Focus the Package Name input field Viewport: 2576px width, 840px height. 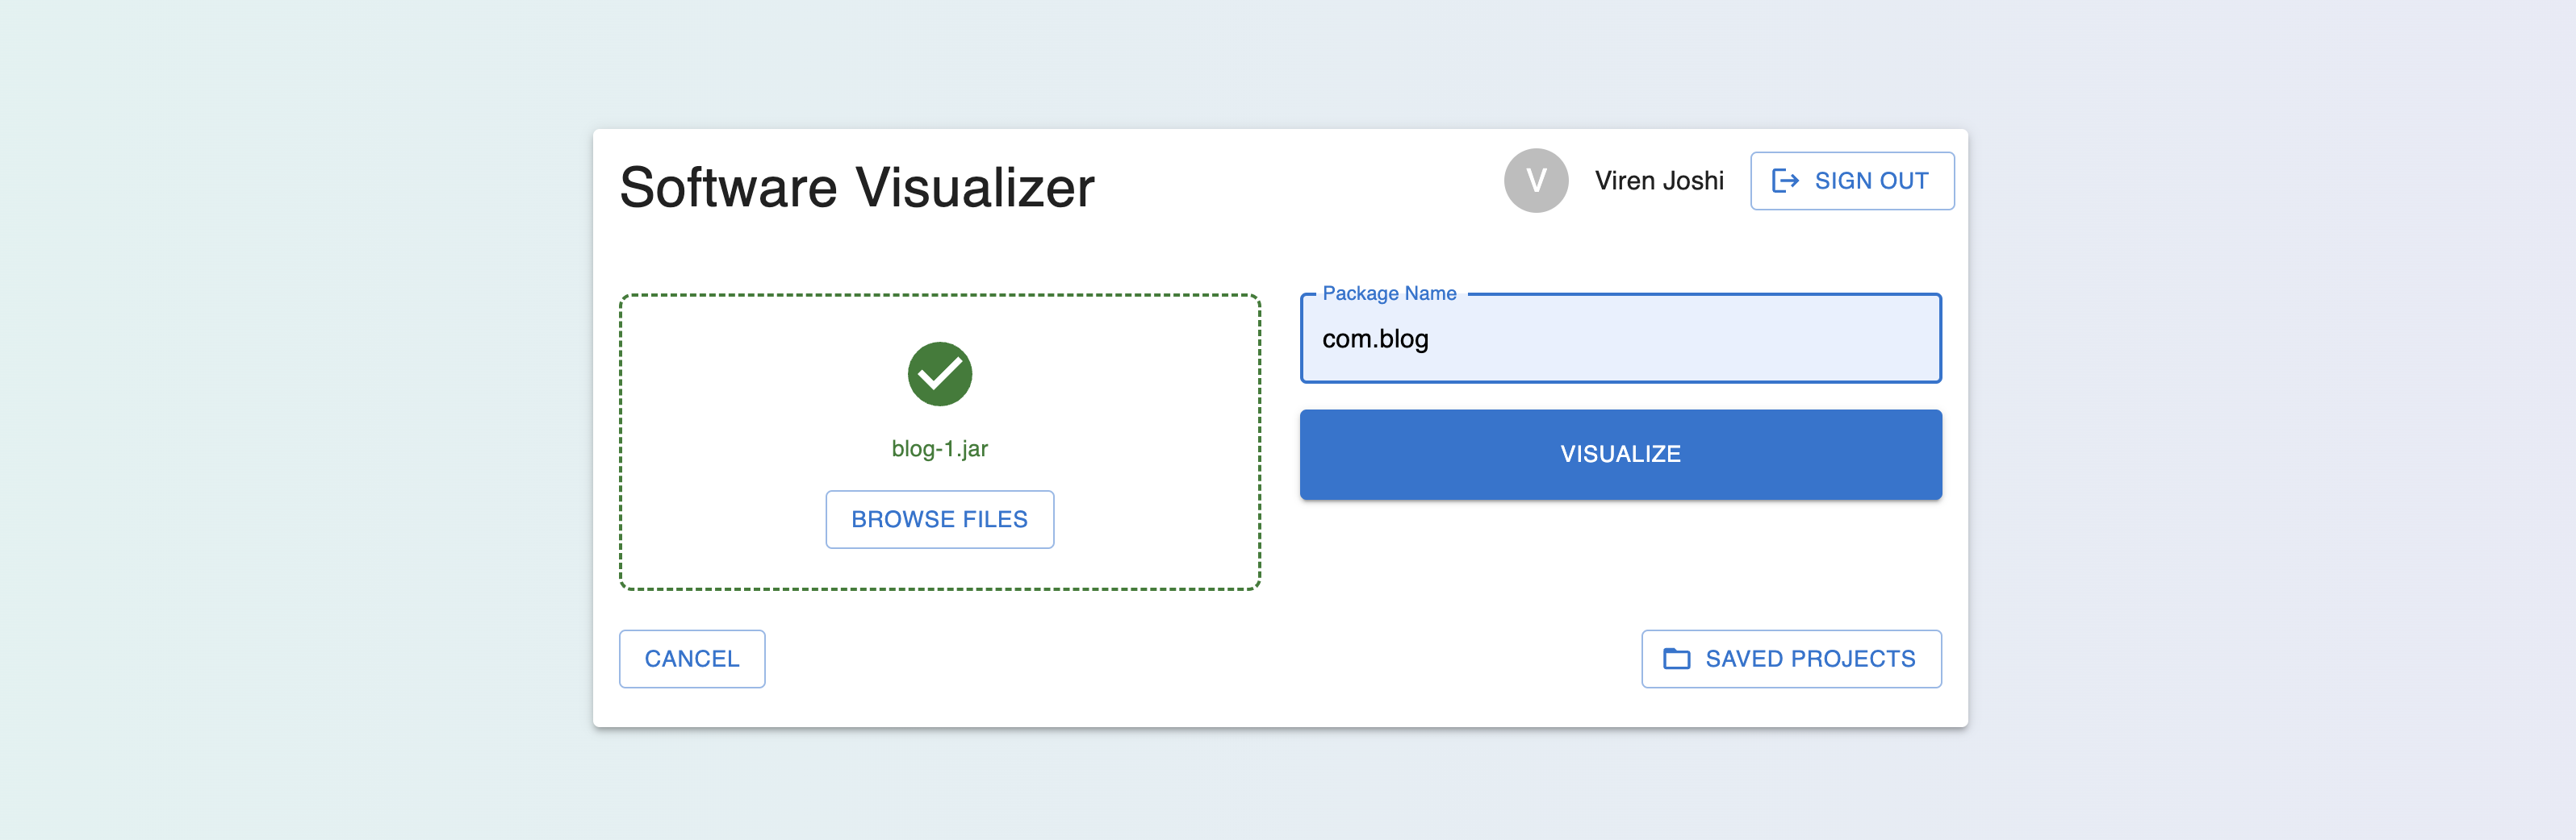(1620, 339)
